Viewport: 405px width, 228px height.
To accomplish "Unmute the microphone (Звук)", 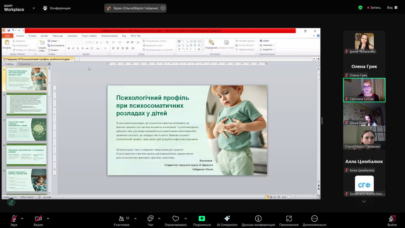I will click(x=14, y=219).
